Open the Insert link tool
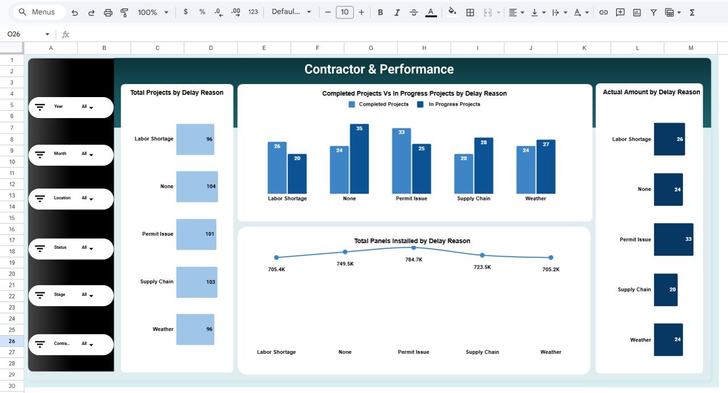728x393 pixels. pos(603,11)
